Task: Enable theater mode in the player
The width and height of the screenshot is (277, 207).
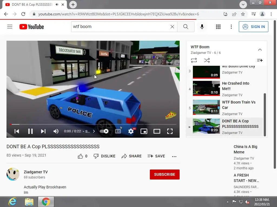Action: [157, 131]
